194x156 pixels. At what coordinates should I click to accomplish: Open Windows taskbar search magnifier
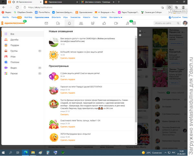11,152
